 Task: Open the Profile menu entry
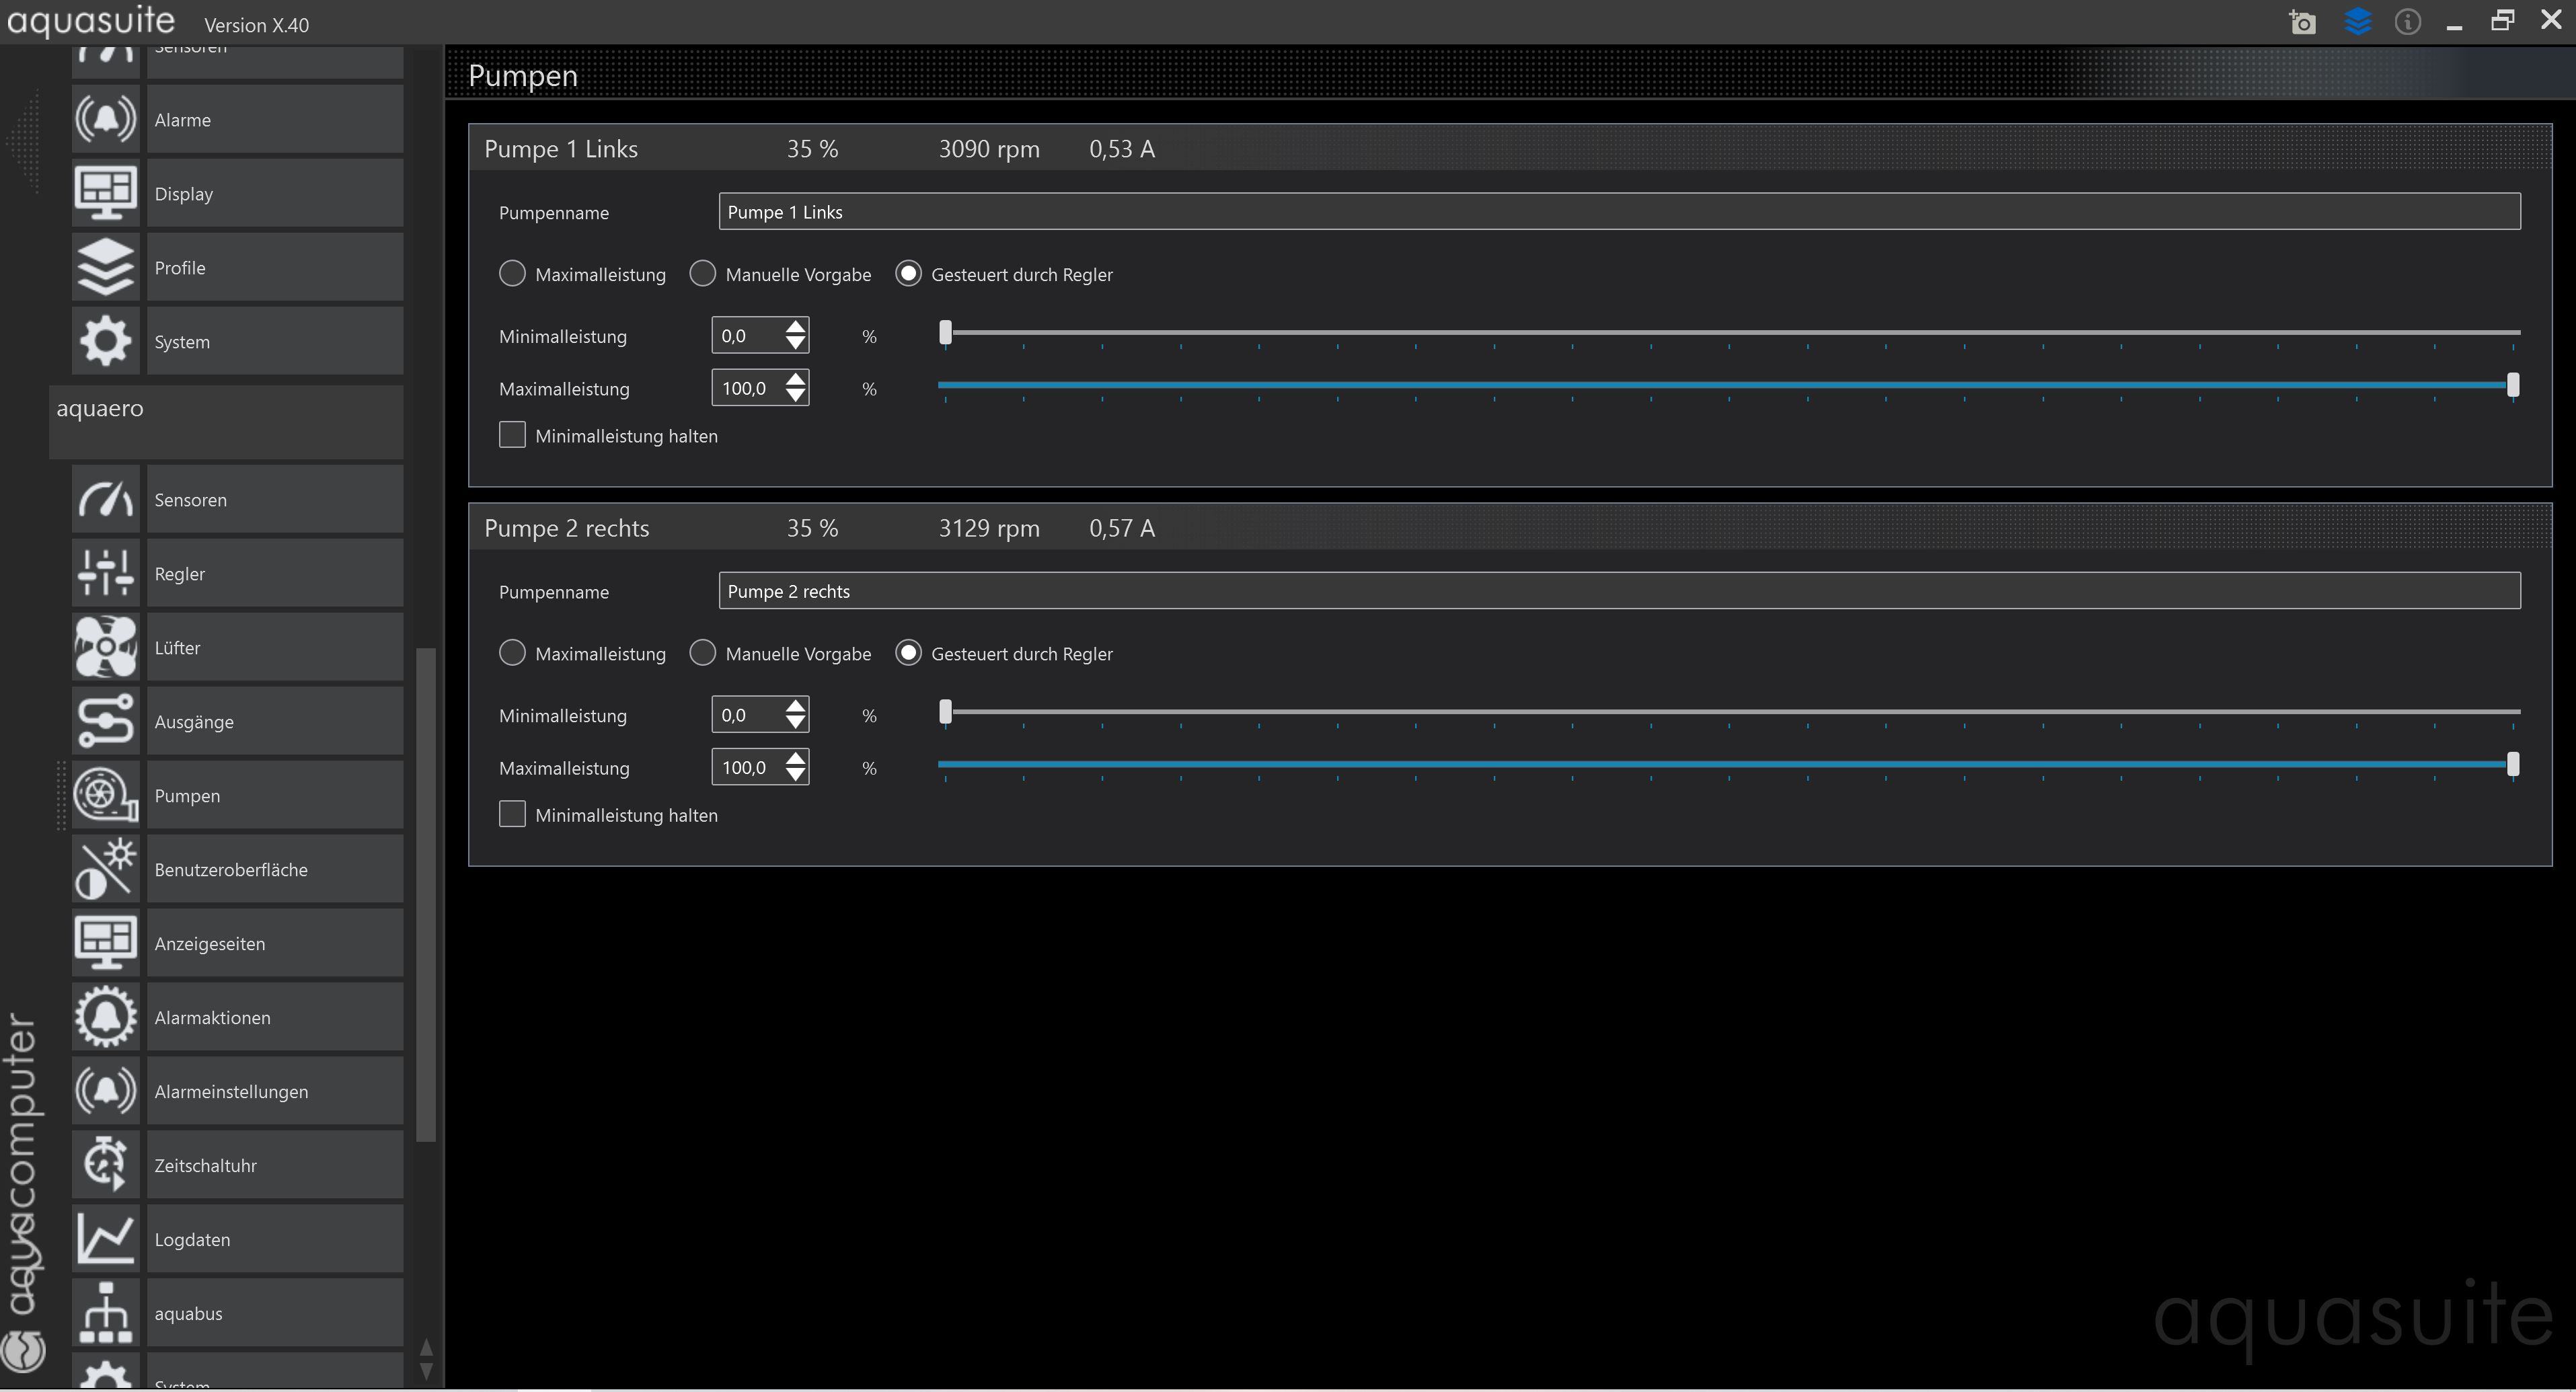point(275,267)
